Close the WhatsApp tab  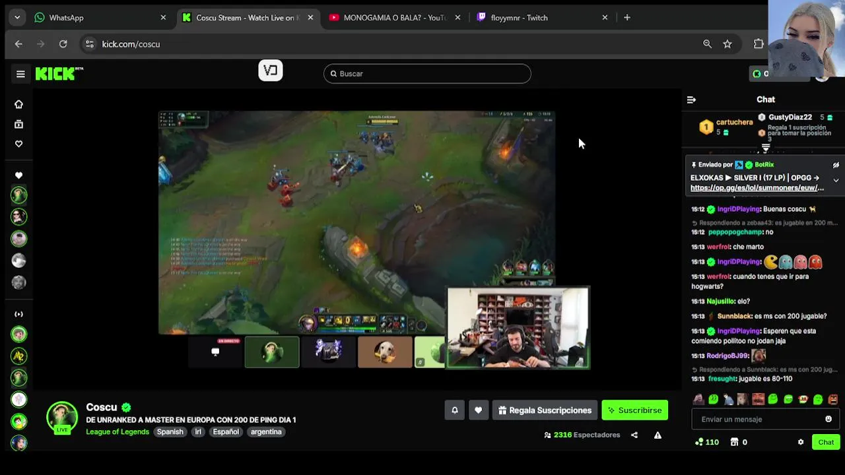point(163,18)
